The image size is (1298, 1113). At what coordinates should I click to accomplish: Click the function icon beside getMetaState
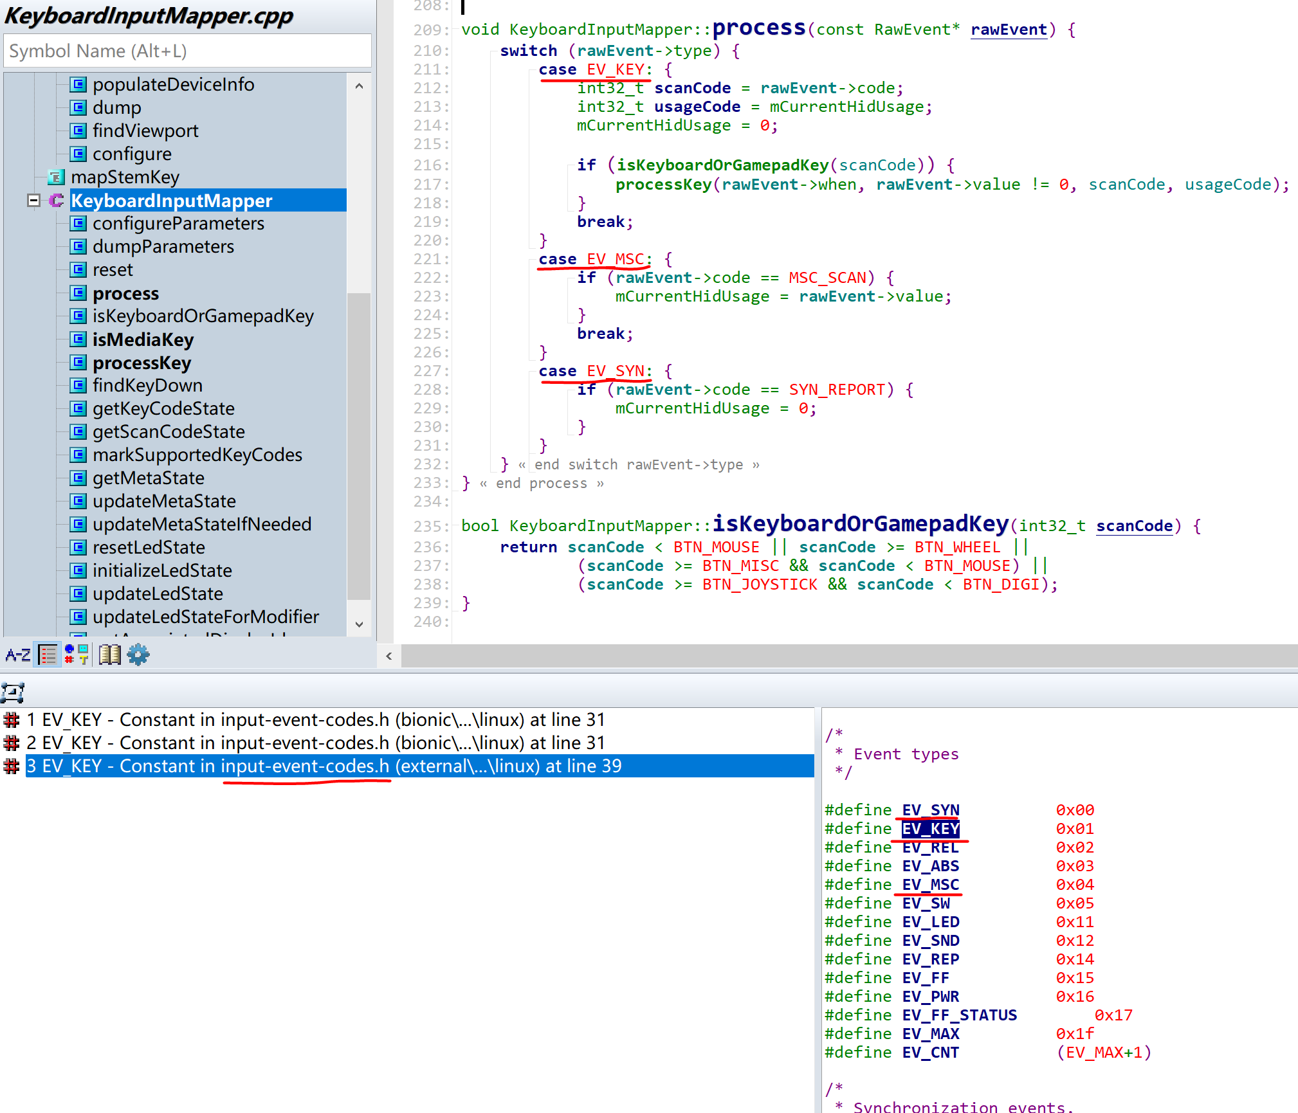coord(78,478)
